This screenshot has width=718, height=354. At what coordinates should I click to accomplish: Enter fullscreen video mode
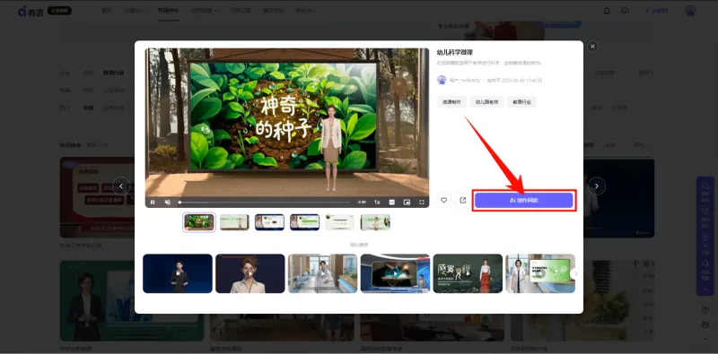[422, 203]
